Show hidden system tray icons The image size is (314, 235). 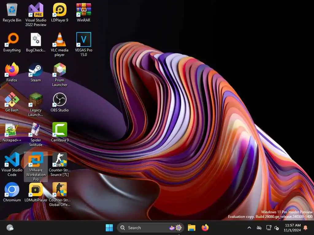pyautogui.click(x=249, y=228)
